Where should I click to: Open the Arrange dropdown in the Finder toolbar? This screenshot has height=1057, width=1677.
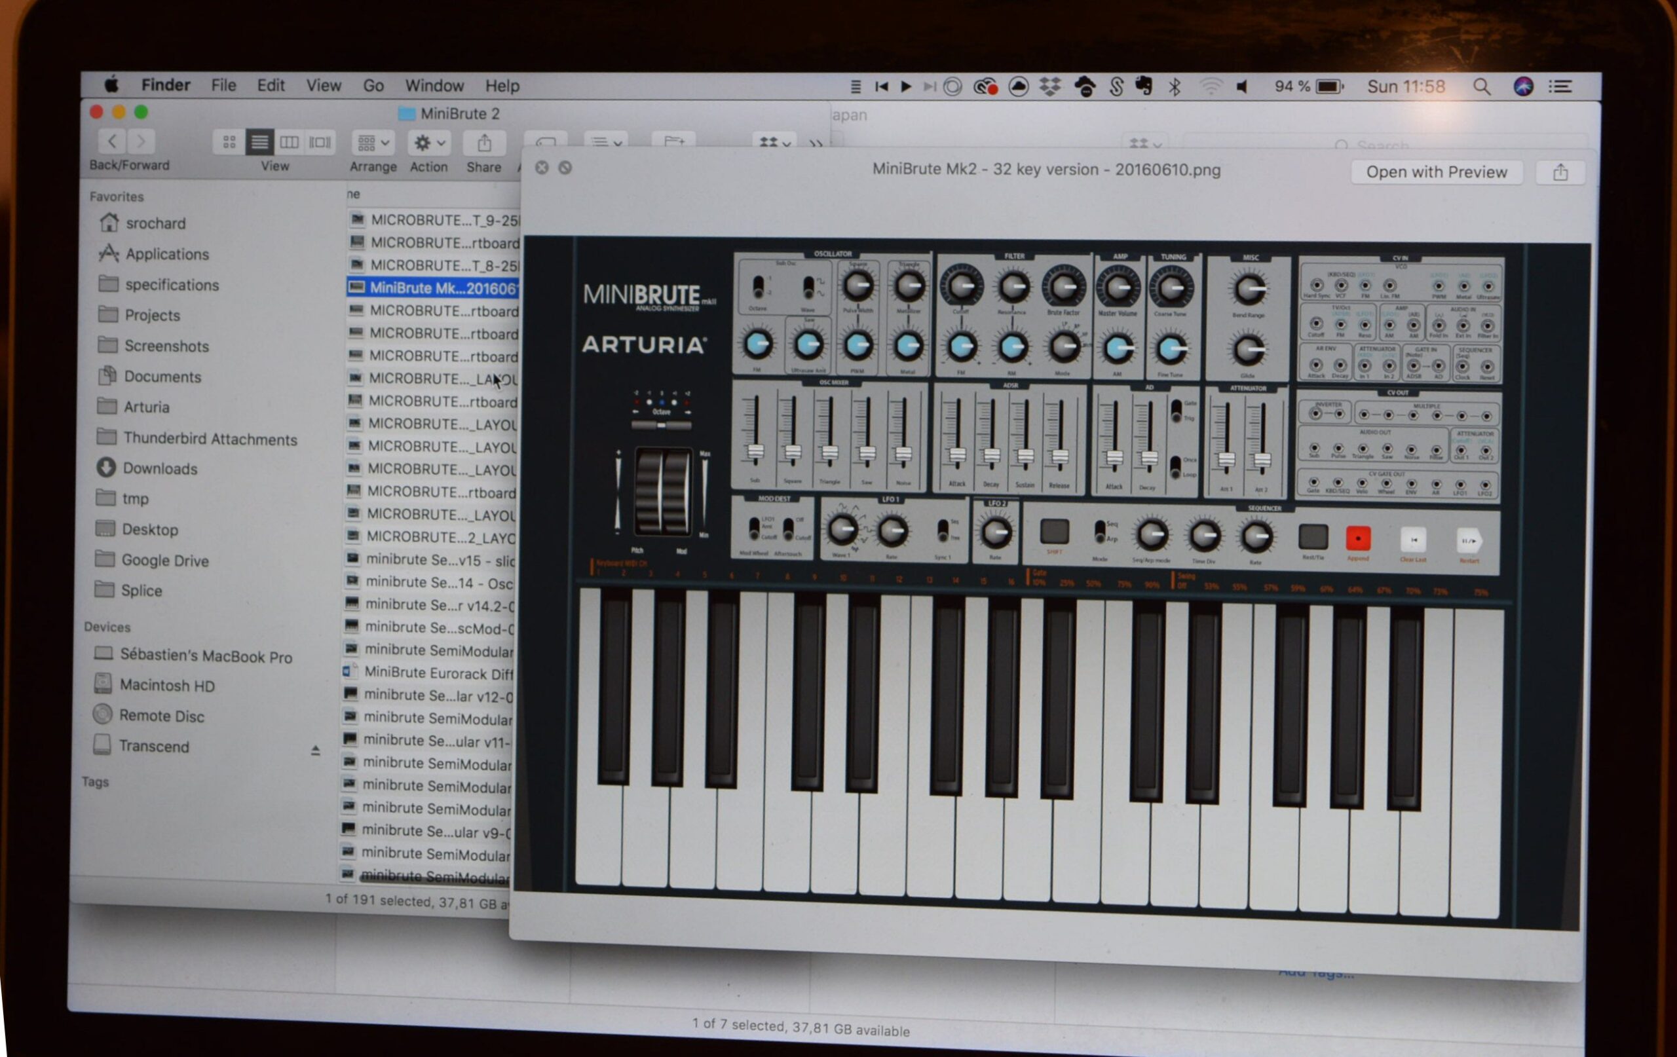(373, 143)
